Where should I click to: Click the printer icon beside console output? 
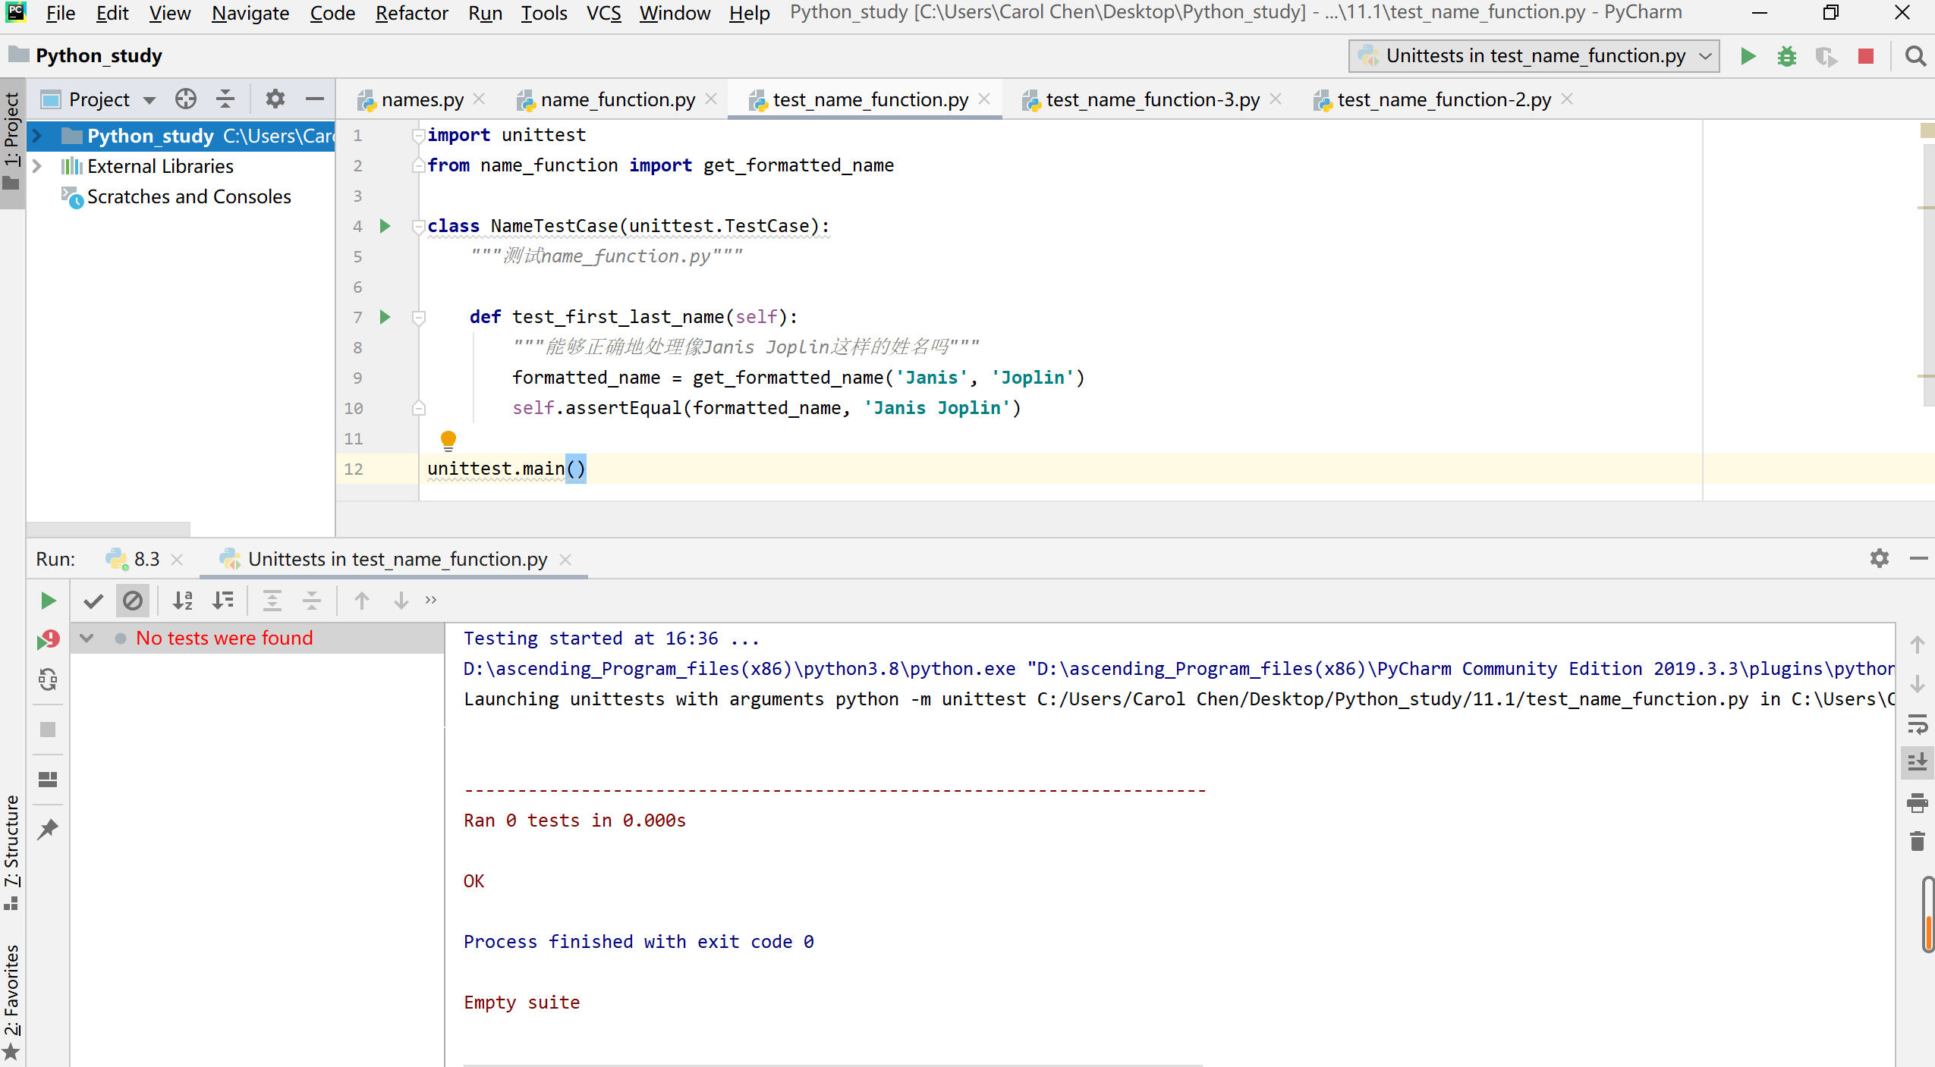[x=1918, y=802]
